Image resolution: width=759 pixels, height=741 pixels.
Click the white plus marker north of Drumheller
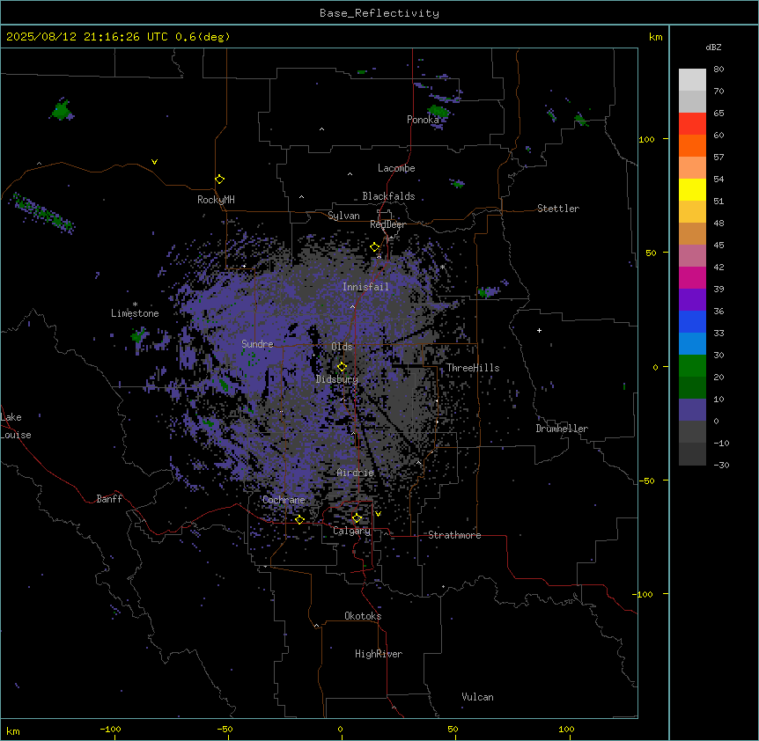coord(539,330)
